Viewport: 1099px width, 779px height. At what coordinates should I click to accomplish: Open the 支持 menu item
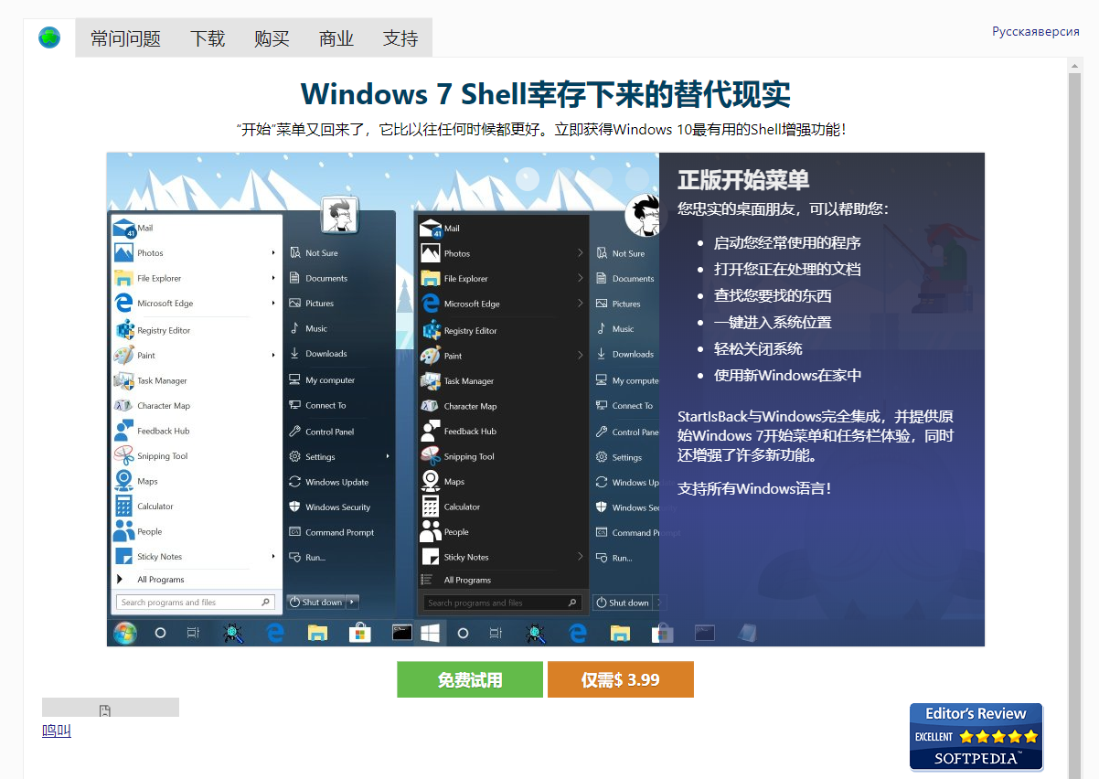[400, 37]
